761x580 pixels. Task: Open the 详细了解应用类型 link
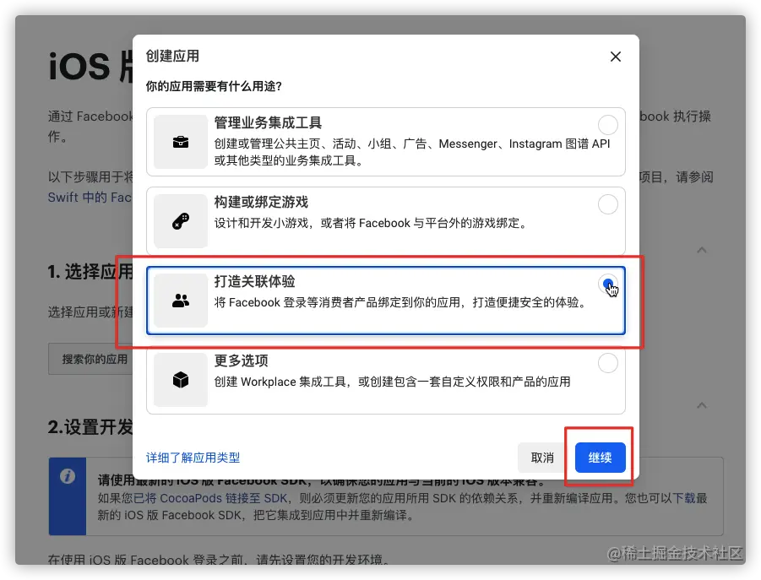(x=193, y=458)
